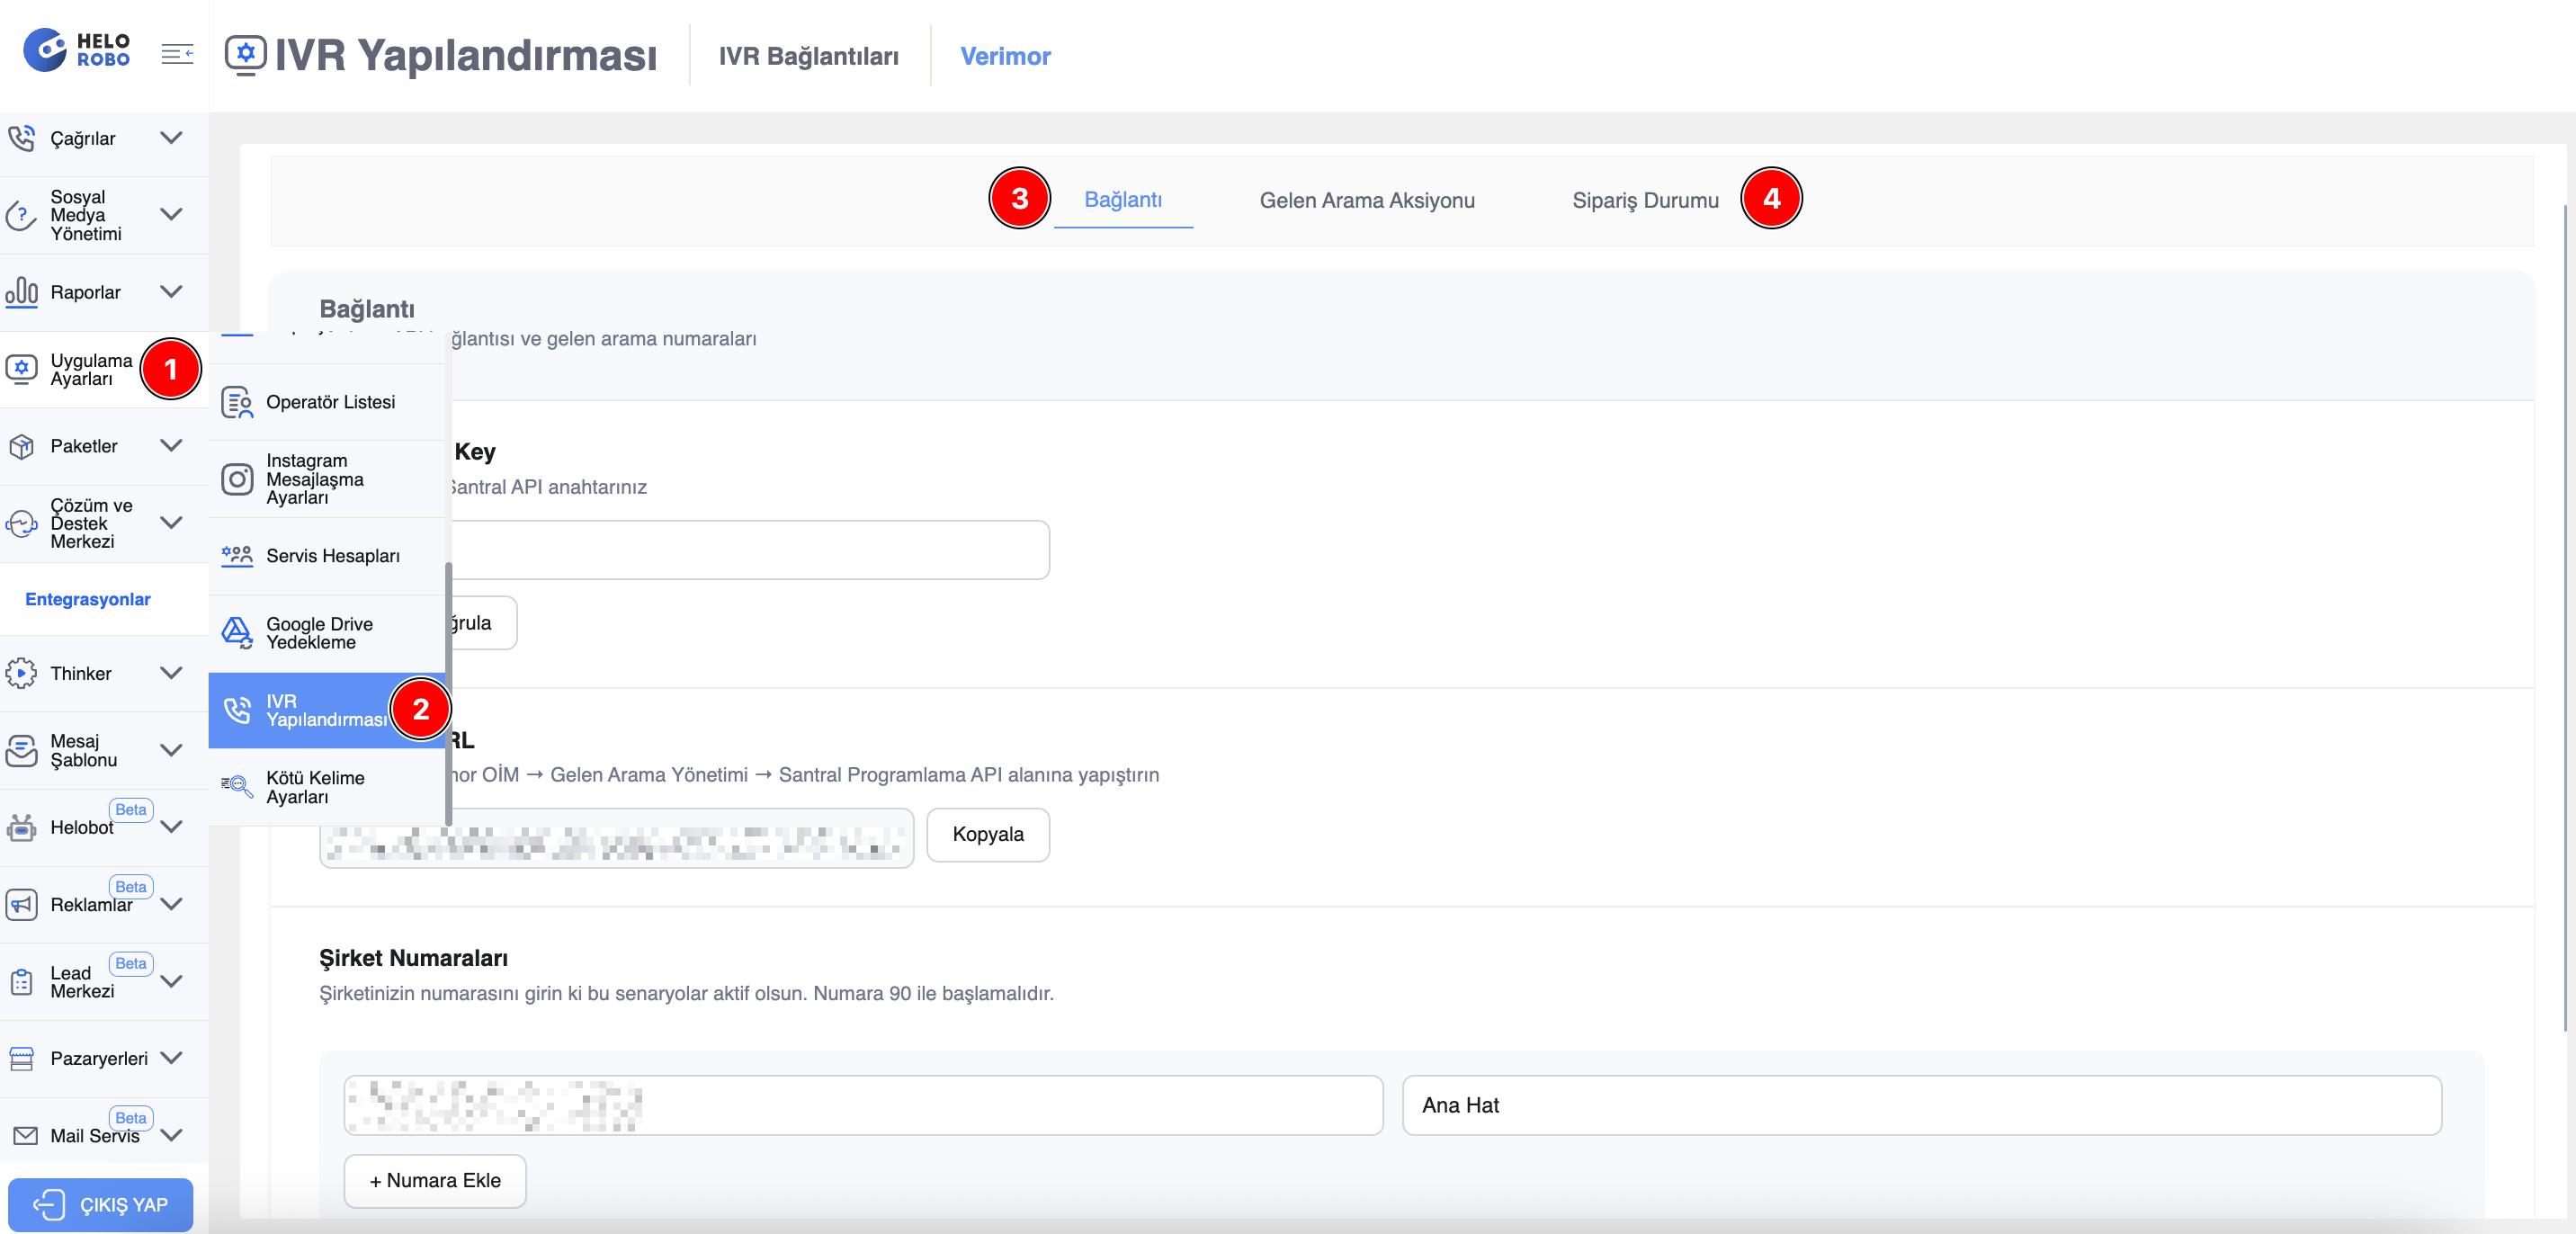Click IVR Bağlantıları in the header
Viewport: 2576px width, 1234px height.
[x=808, y=56]
